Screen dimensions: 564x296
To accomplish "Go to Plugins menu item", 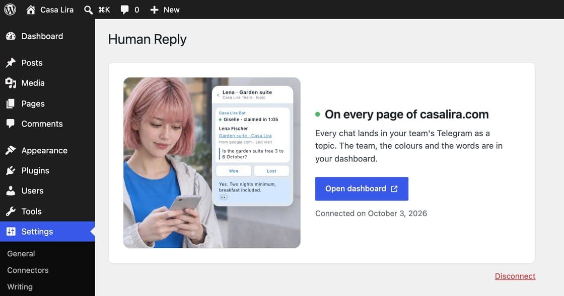I will 47,170.
